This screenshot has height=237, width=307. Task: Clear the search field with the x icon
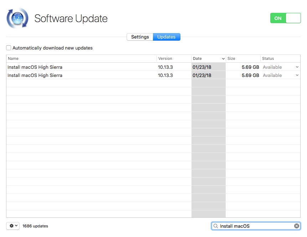(297, 226)
